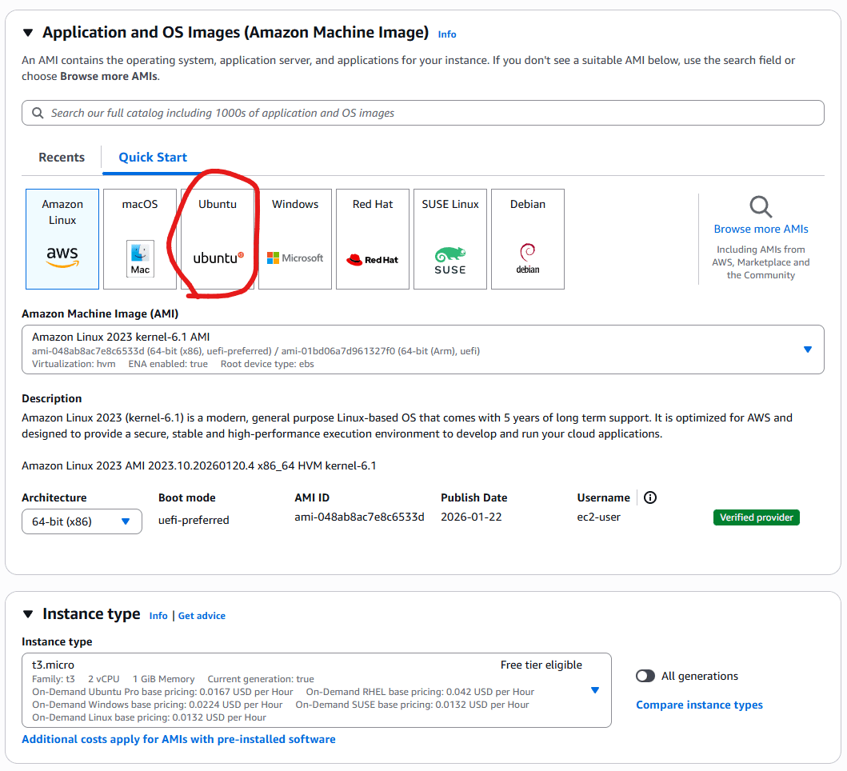Pick the Ubuntu operating system tile
Viewport: 847px width, 771px height.
[218, 239]
